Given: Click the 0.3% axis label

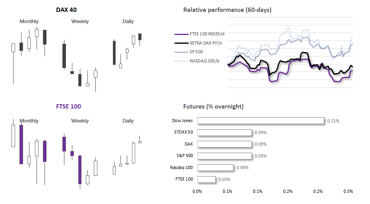Looking at the screenshot, I should coord(348,192).
